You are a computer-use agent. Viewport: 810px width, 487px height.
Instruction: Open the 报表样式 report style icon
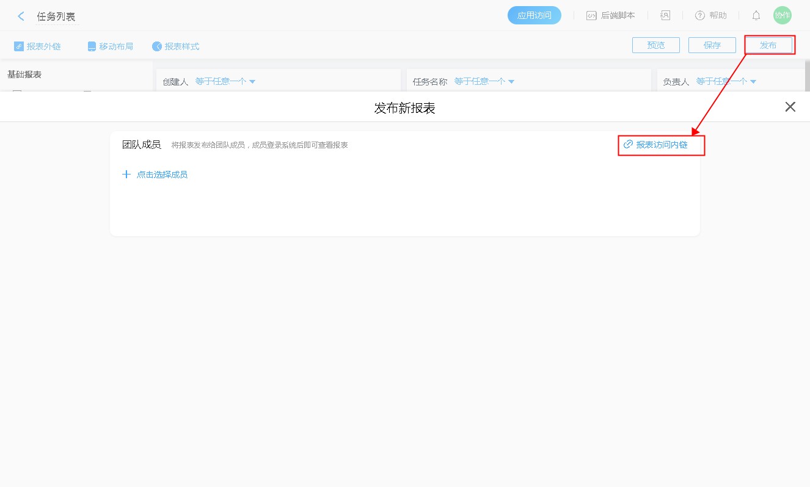157,46
